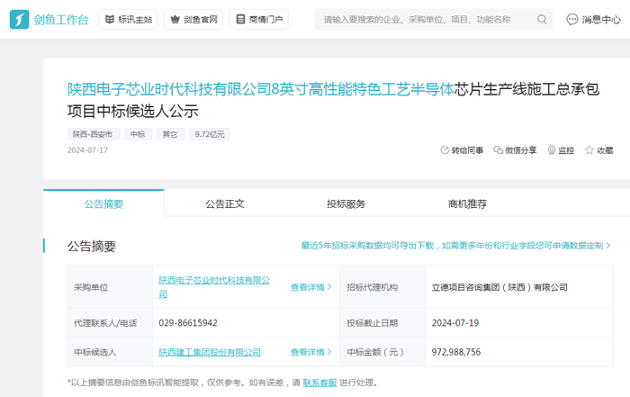The image size is (630, 397).
Task: Open data export customization banner link
Action: pyautogui.click(x=455, y=245)
